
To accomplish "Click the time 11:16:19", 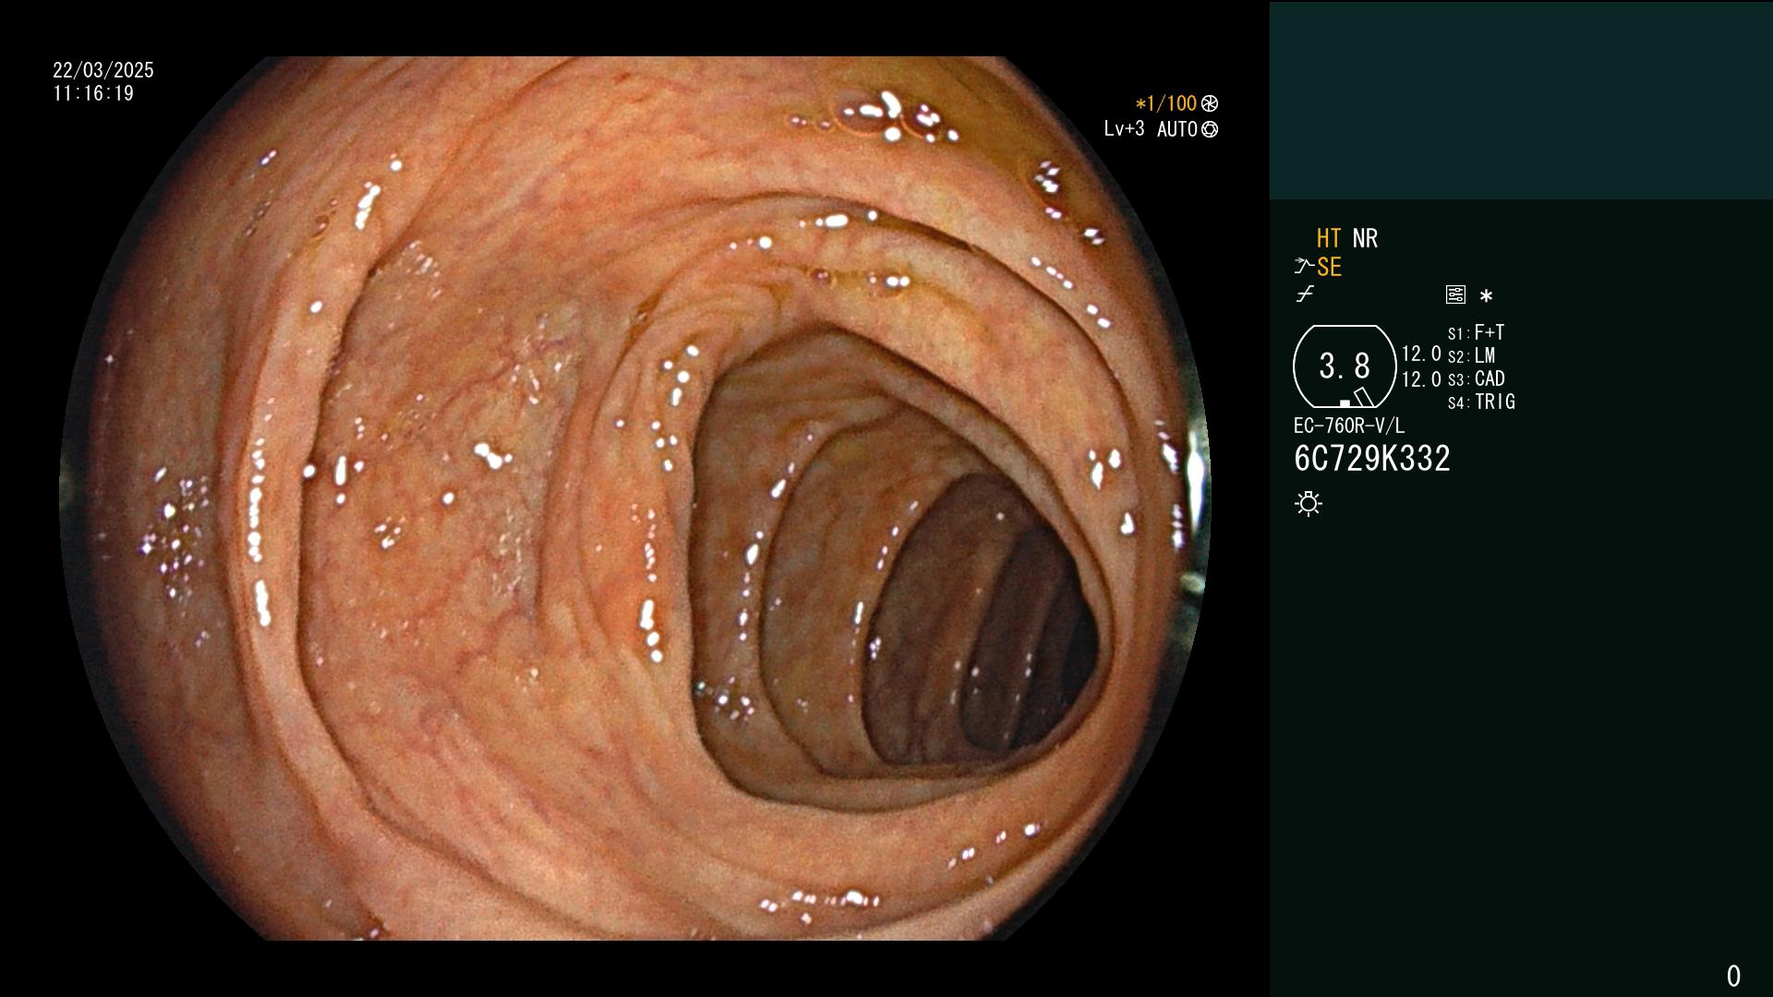I will click(93, 93).
